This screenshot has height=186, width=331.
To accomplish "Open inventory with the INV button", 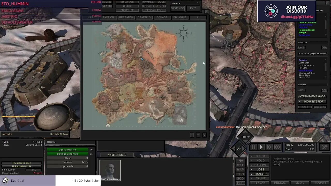I will [240, 161].
